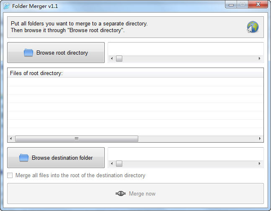This screenshot has height=211, width=271.
Task: Click 'Files of root directory:' column header
Action: (x=135, y=73)
